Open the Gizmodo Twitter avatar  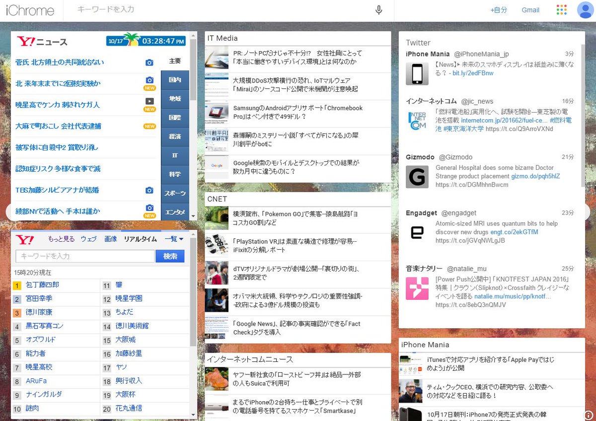[417, 177]
